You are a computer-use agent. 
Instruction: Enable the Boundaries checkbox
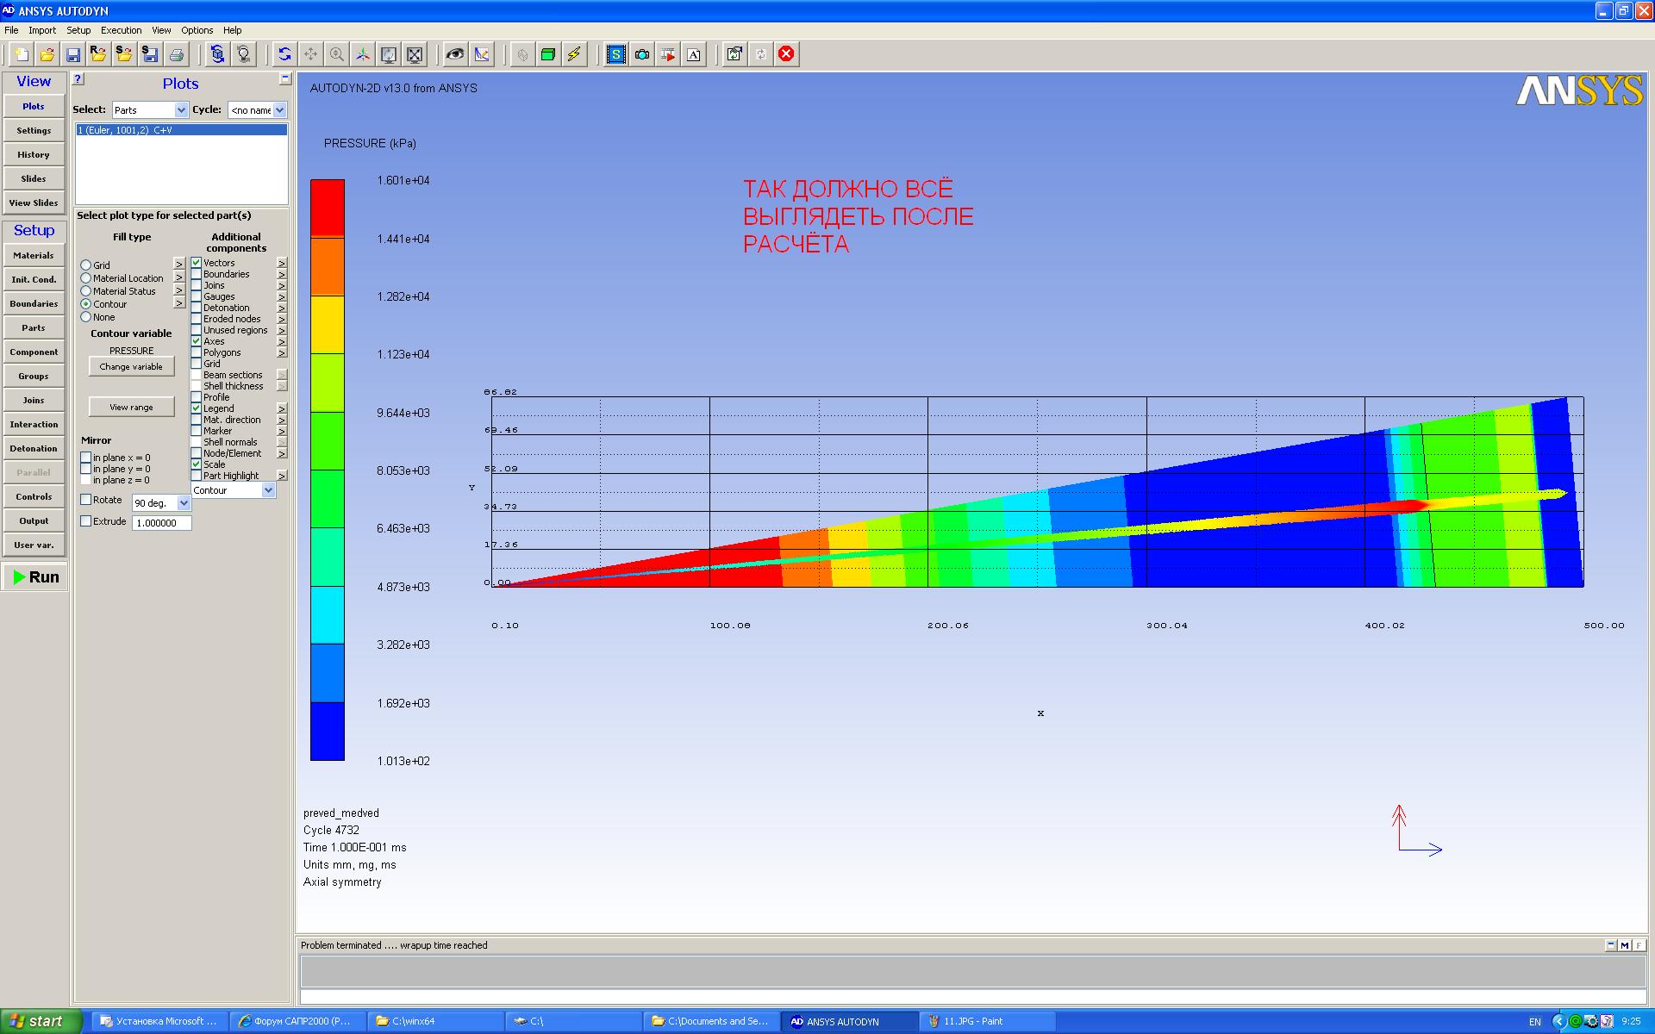197,274
